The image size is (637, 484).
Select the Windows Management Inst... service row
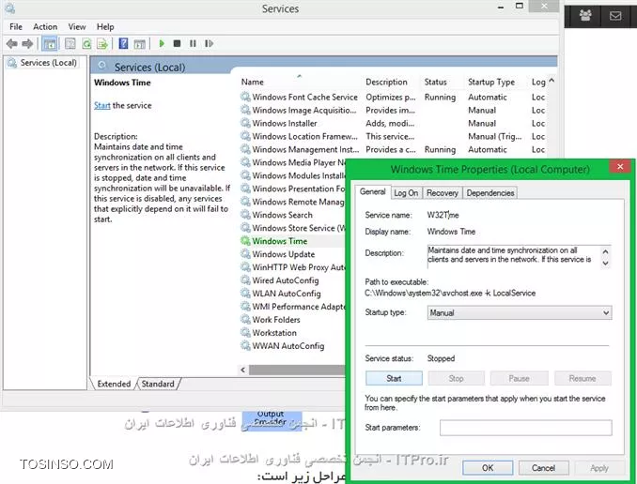click(x=393, y=149)
